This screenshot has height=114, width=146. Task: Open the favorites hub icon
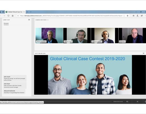[x=134, y=16]
